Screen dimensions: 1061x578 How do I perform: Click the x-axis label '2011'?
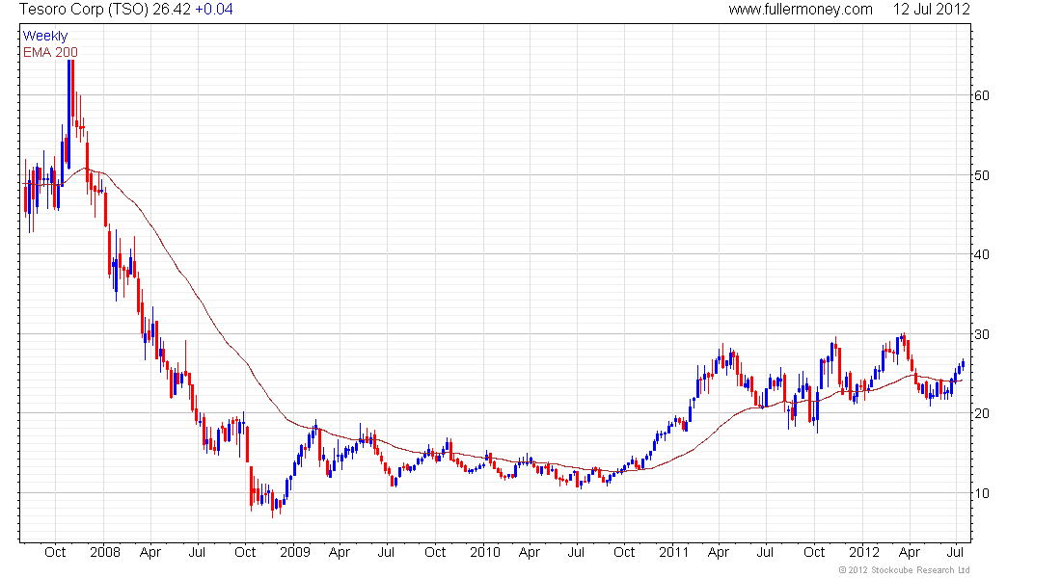(x=674, y=552)
